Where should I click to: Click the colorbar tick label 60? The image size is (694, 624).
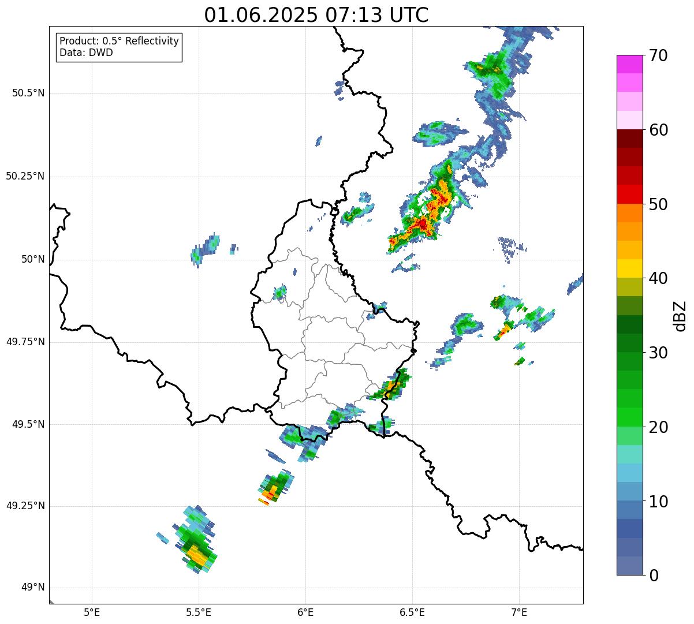[658, 130]
